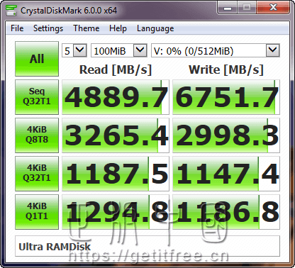Minimize the CrystalDiskMark window

click(228, 8)
